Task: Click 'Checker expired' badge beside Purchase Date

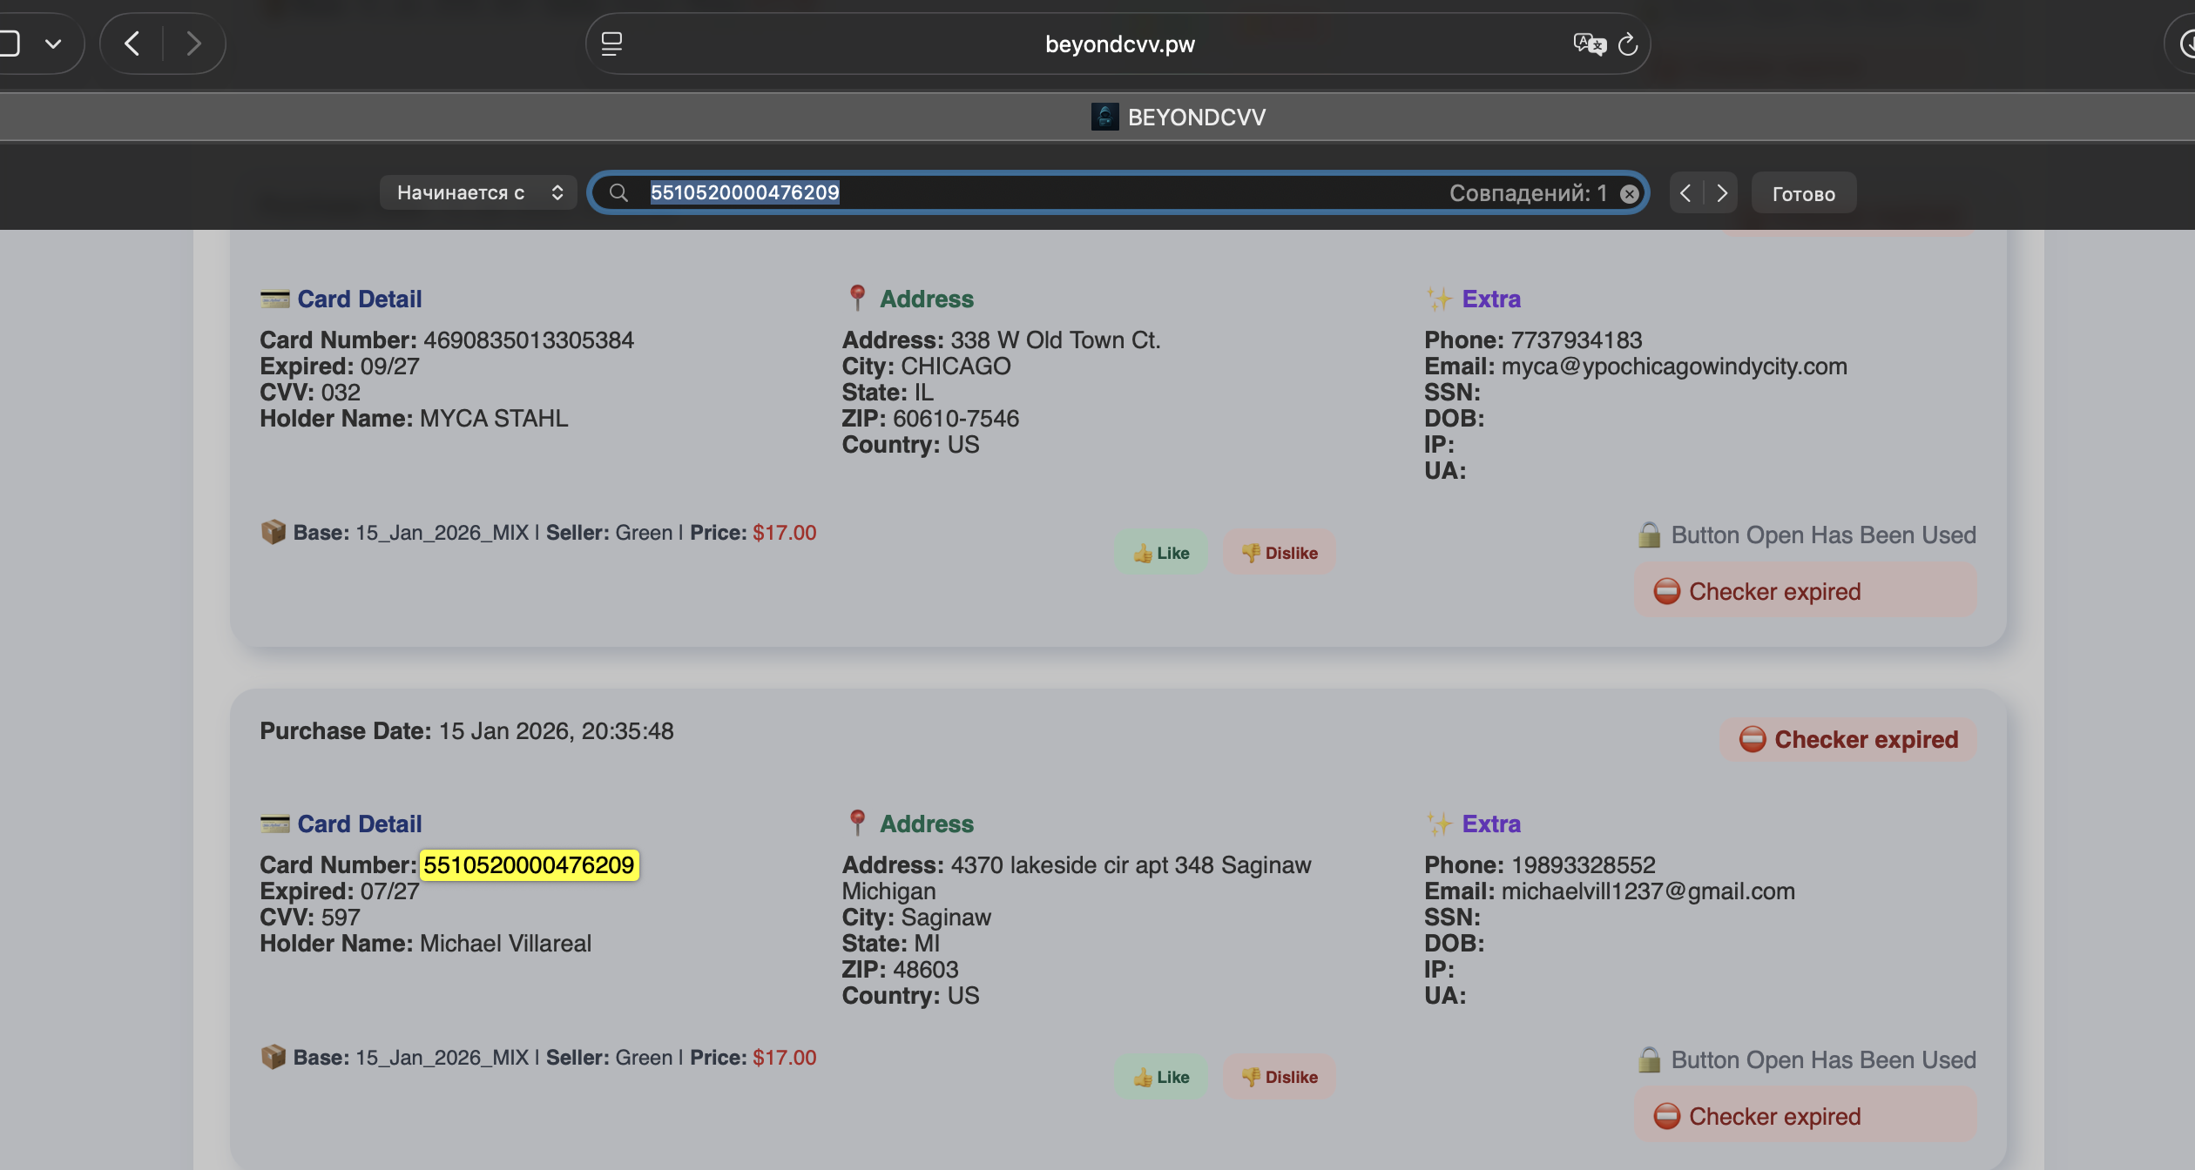Action: tap(1847, 739)
